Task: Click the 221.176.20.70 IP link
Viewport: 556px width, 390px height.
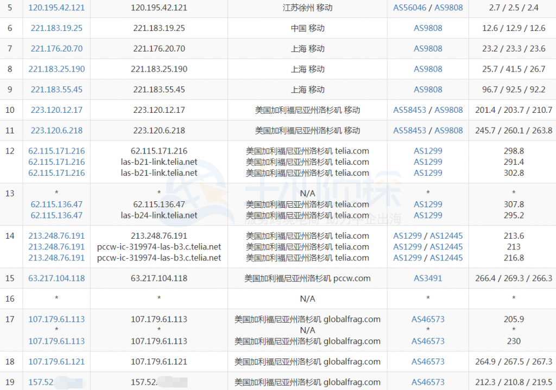Action: pos(56,49)
